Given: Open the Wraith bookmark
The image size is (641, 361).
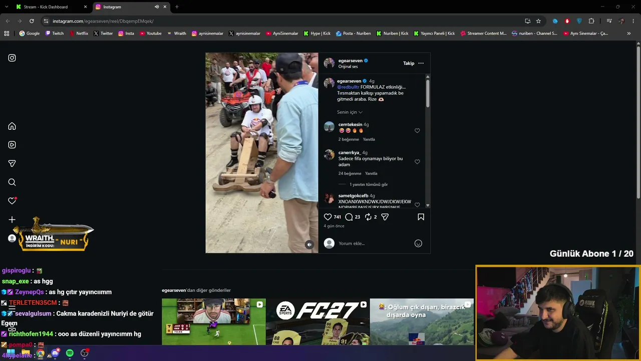Looking at the screenshot, I should coord(176,34).
